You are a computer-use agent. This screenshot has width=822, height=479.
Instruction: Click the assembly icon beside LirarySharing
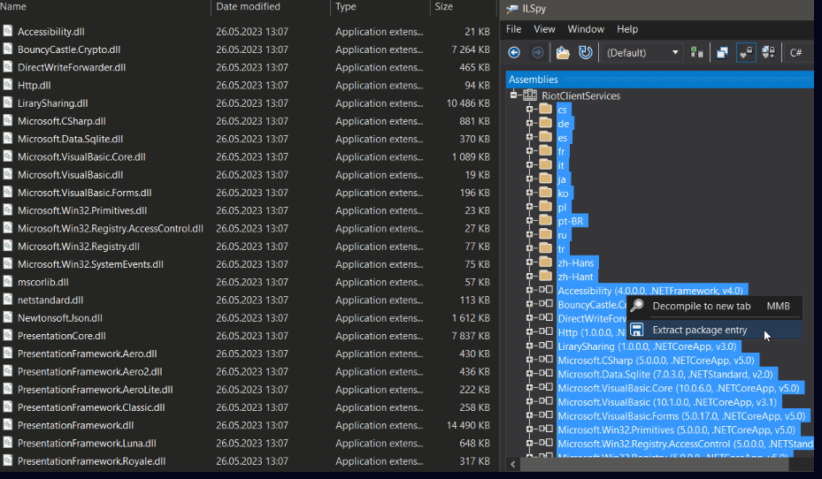546,346
